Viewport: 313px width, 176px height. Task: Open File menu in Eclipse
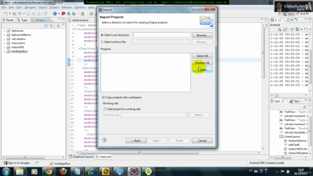point(3,7)
